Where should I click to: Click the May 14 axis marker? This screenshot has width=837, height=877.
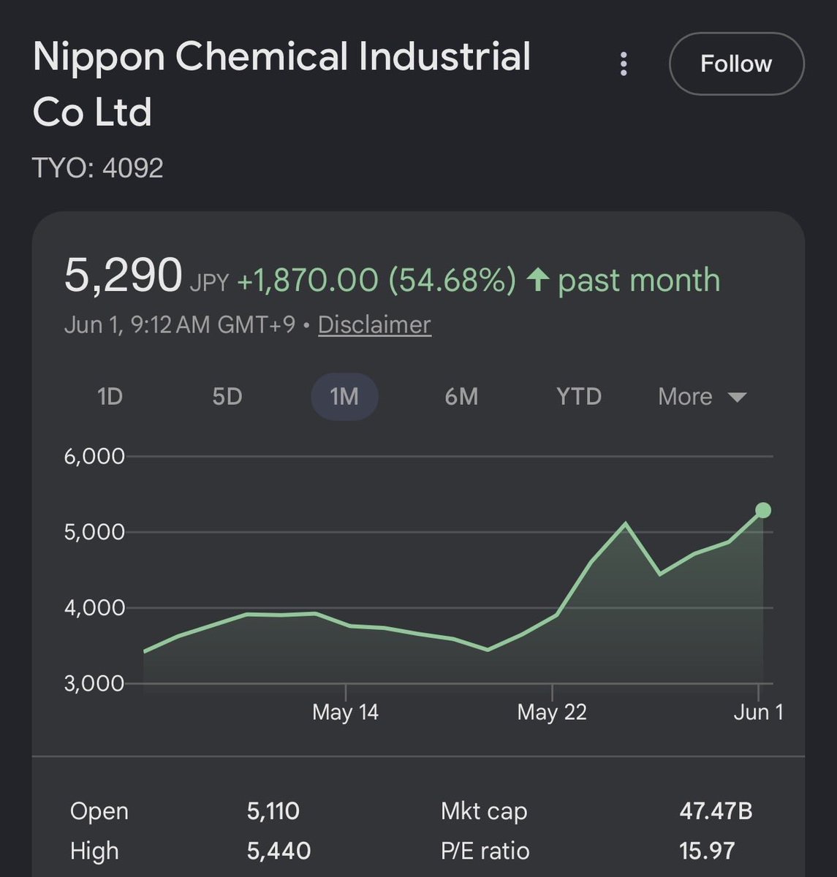click(345, 712)
